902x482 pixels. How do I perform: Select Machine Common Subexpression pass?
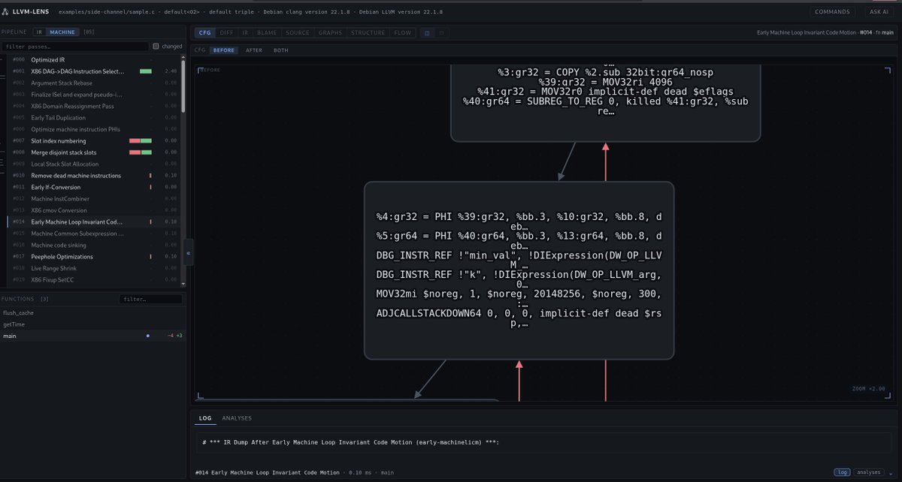coord(92,233)
